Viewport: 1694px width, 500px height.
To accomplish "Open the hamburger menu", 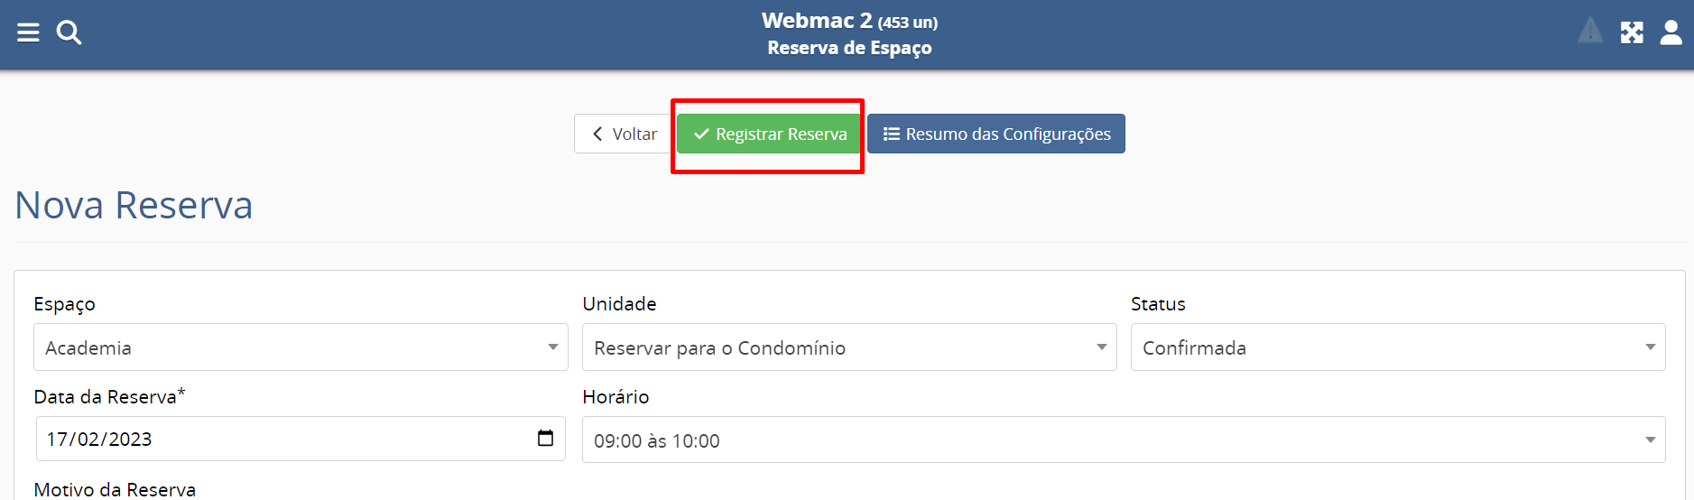I will click(x=28, y=33).
